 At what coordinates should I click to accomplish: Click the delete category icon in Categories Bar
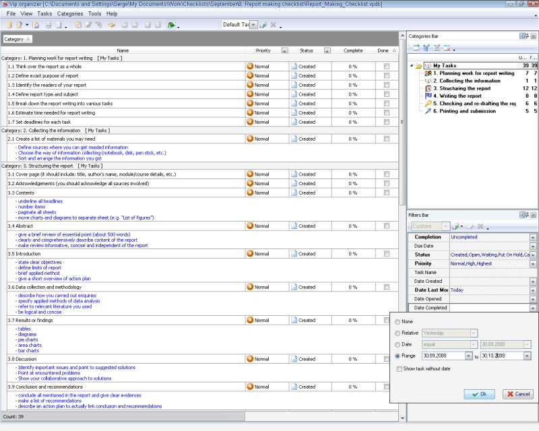tap(447, 48)
